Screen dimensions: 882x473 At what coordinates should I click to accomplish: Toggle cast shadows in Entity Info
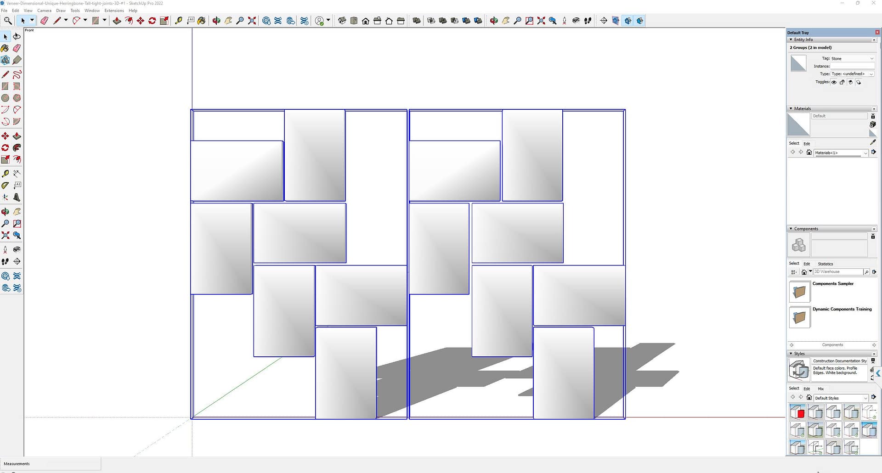(x=850, y=82)
